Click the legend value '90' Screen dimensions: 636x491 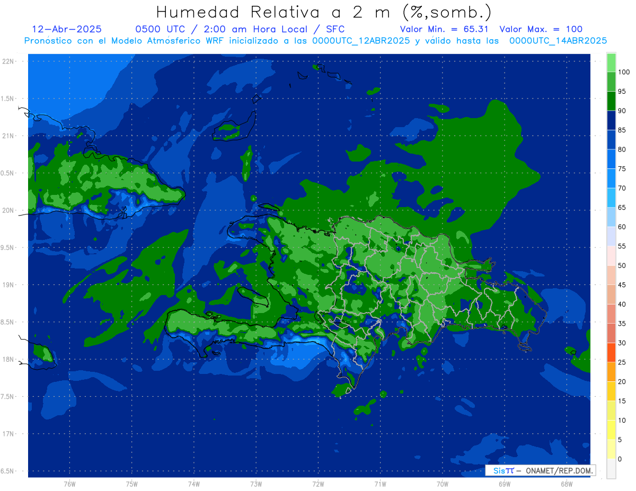coord(622,111)
